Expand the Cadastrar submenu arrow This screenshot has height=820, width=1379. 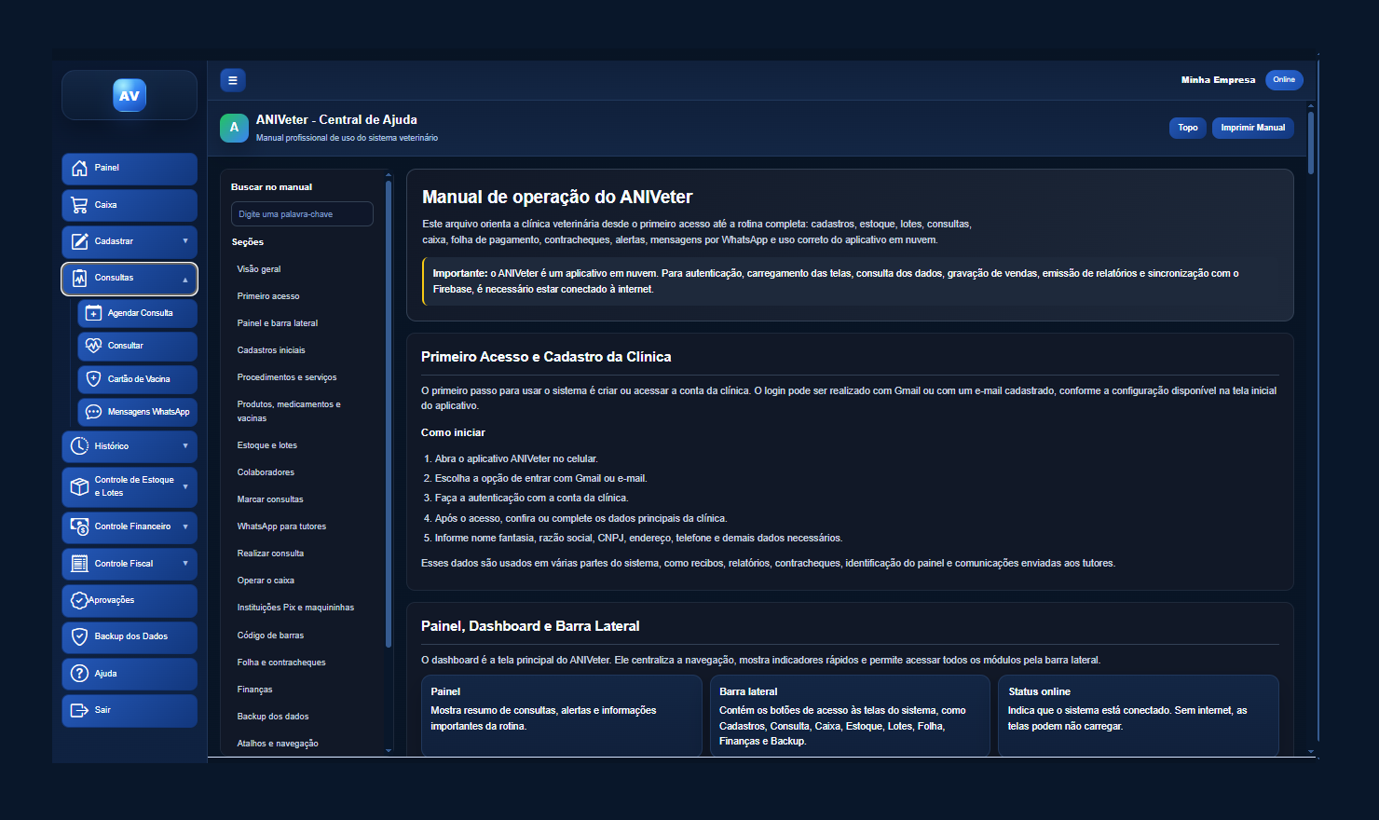pyautogui.click(x=185, y=241)
